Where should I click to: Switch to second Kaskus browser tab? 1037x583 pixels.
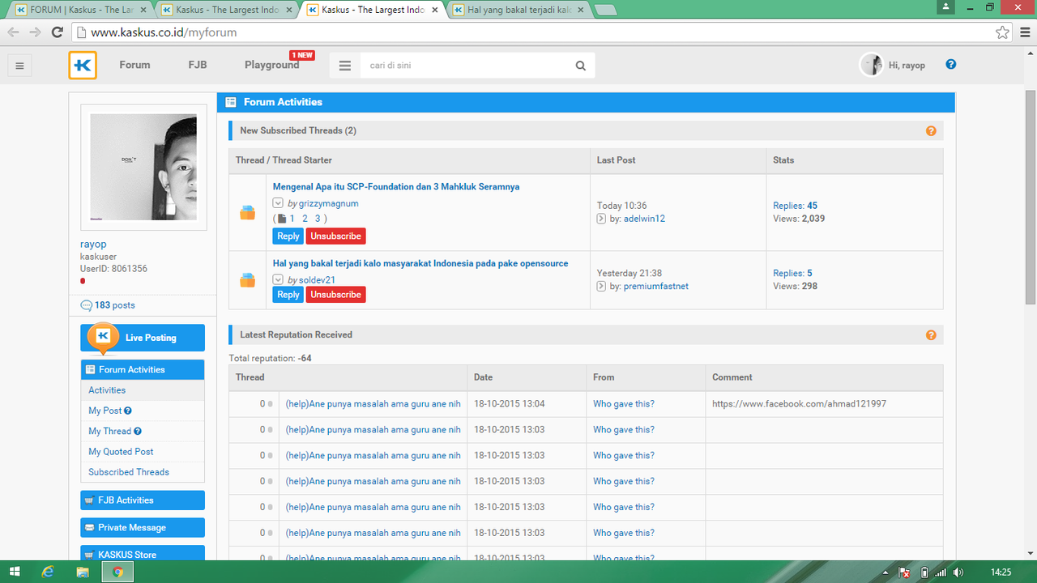227,10
